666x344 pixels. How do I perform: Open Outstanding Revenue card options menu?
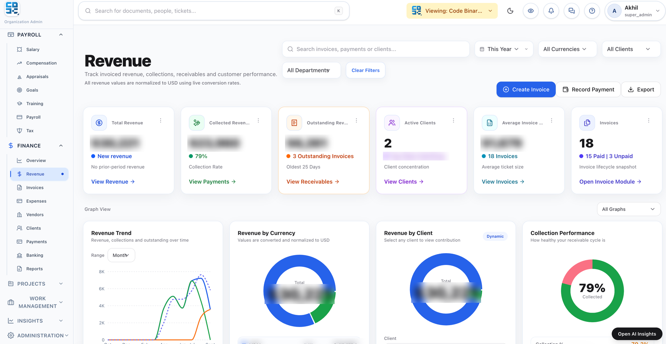(x=356, y=121)
